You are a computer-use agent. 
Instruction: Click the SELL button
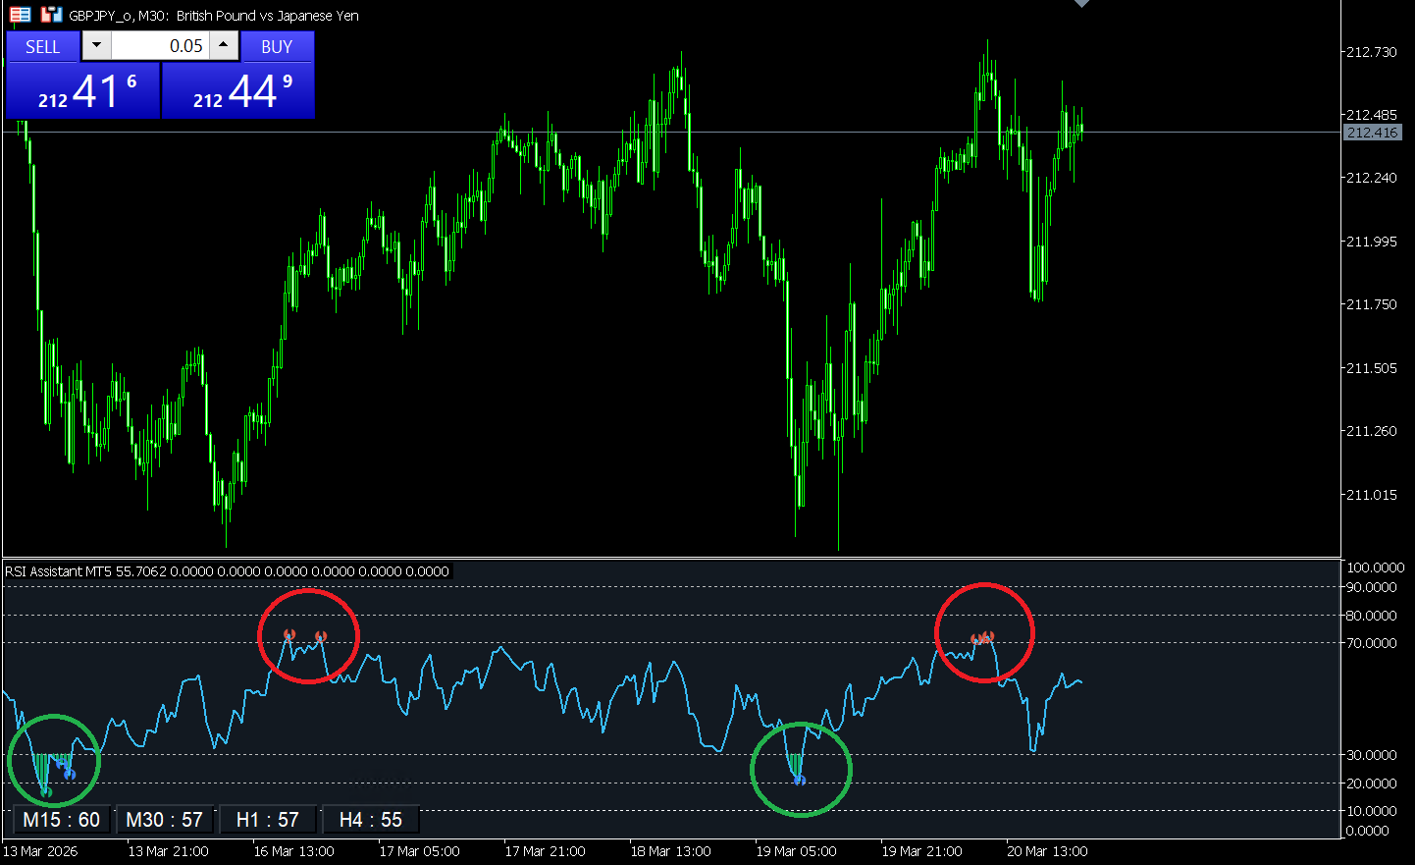coord(42,46)
